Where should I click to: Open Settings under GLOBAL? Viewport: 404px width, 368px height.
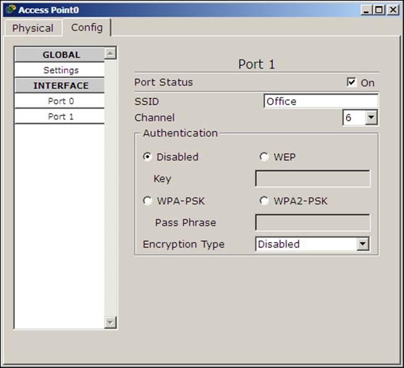click(x=59, y=70)
